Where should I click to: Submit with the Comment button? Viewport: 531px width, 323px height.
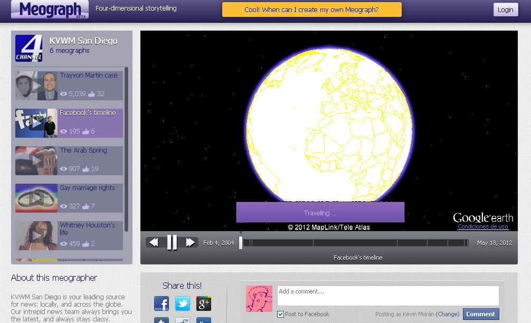(480, 314)
